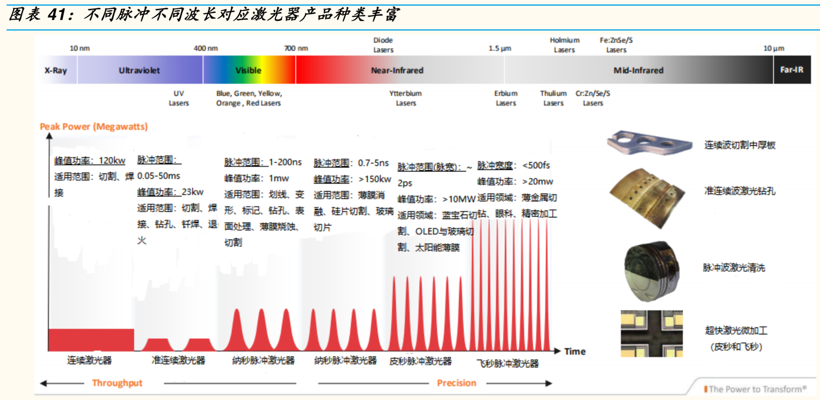
Task: Click the 飞秒脉冲激光器 axis label
Action: (507, 363)
